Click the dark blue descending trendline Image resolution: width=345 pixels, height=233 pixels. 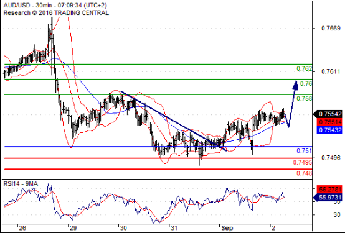point(174,121)
